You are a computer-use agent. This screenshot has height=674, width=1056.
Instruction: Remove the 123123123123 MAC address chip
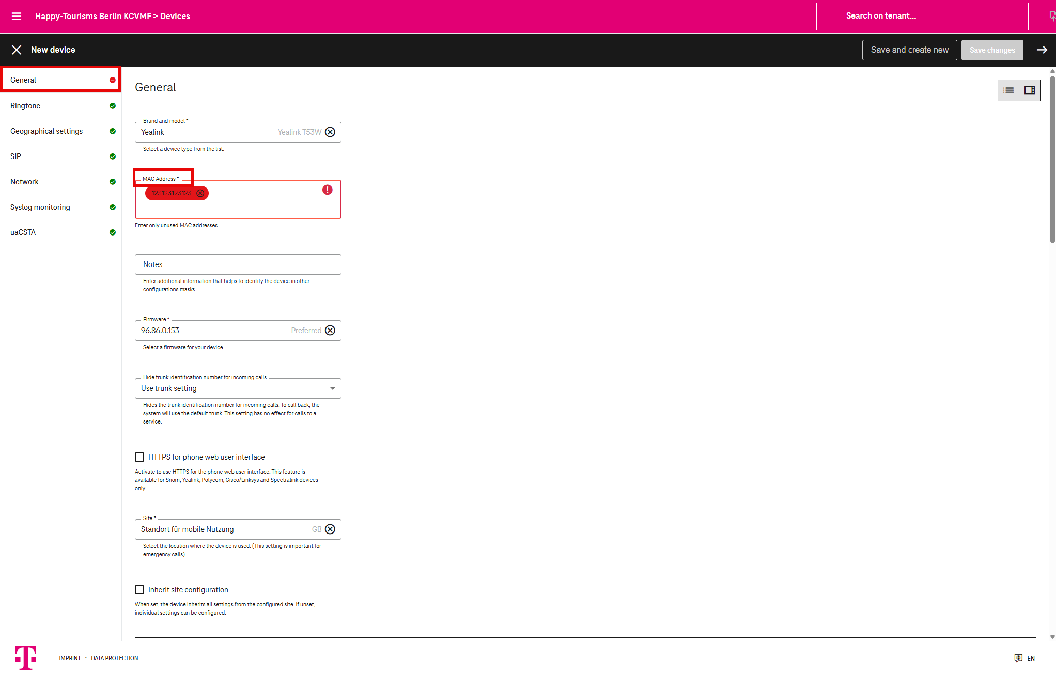point(200,193)
